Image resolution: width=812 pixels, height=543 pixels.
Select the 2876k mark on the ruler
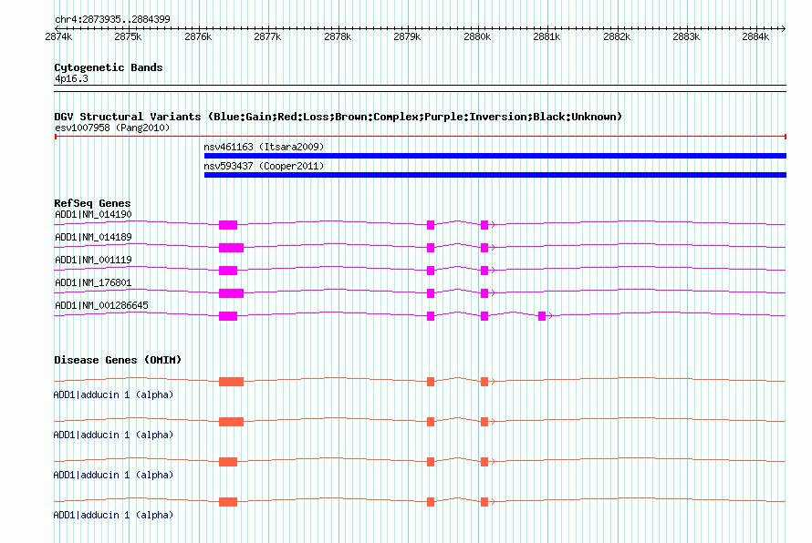click(198, 36)
